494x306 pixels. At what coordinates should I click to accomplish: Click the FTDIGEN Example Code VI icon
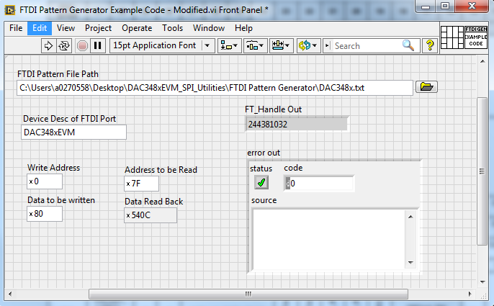click(476, 37)
